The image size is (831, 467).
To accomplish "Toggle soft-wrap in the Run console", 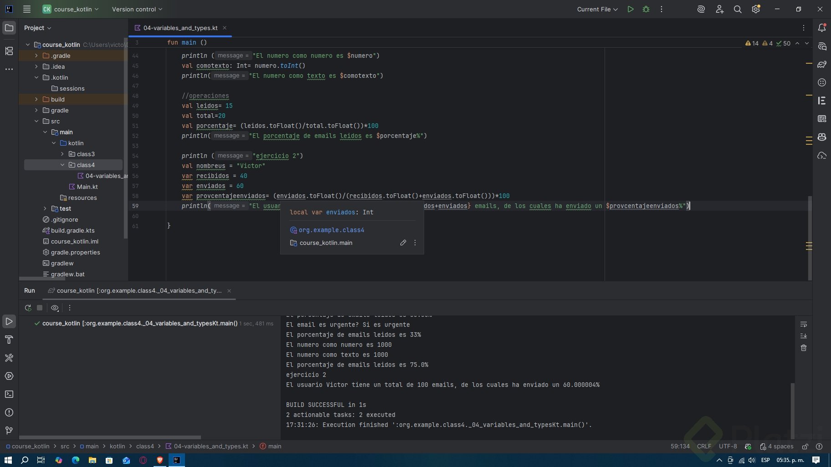I will pos(804,324).
